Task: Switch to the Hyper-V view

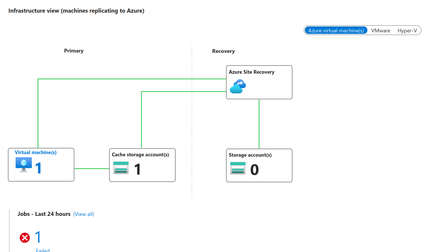Action: (x=407, y=31)
